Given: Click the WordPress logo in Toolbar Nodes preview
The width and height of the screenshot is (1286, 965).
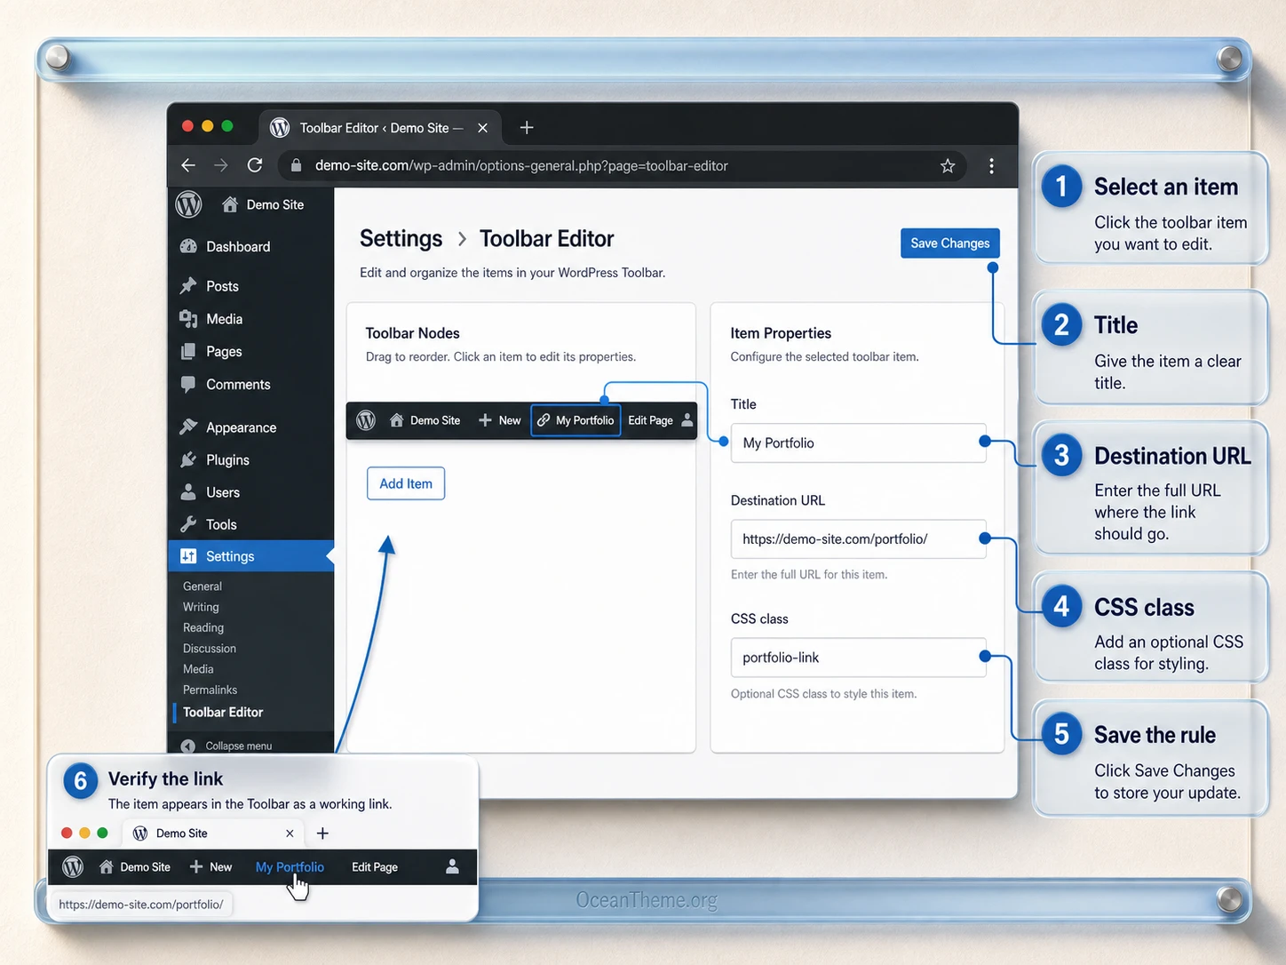Looking at the screenshot, I should pos(366,420).
